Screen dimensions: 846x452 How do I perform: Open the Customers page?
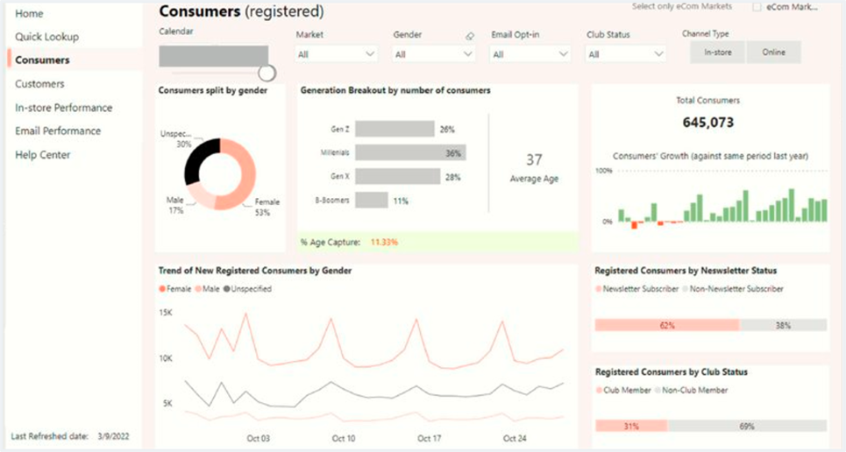tap(39, 83)
